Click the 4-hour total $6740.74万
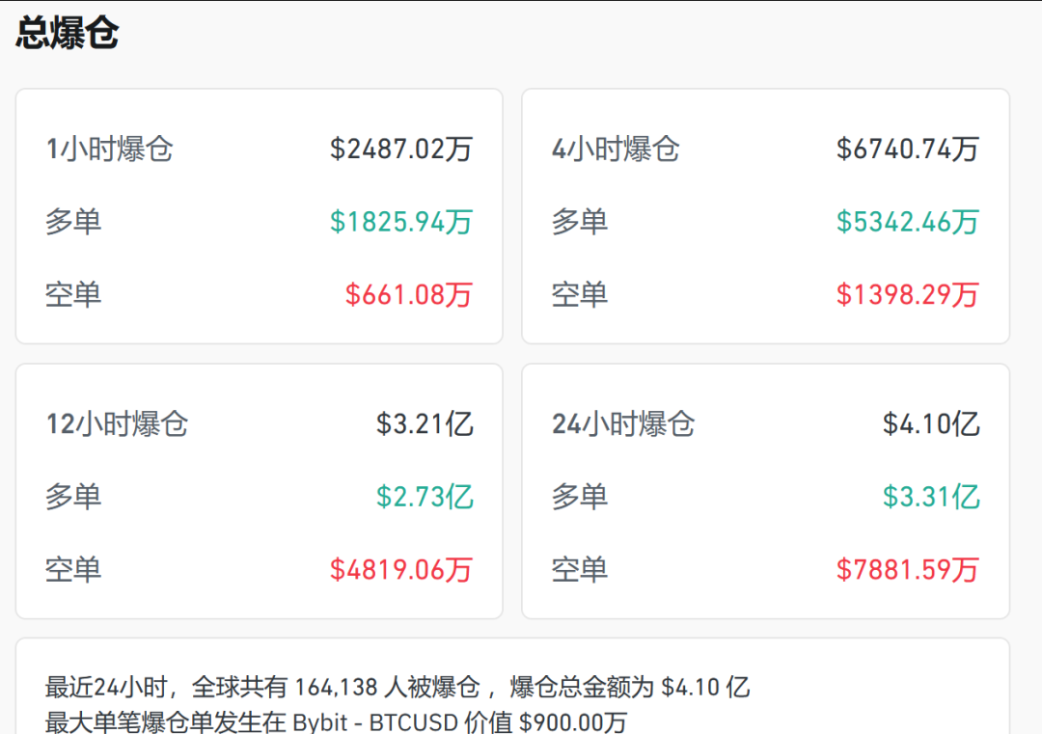 point(907,150)
